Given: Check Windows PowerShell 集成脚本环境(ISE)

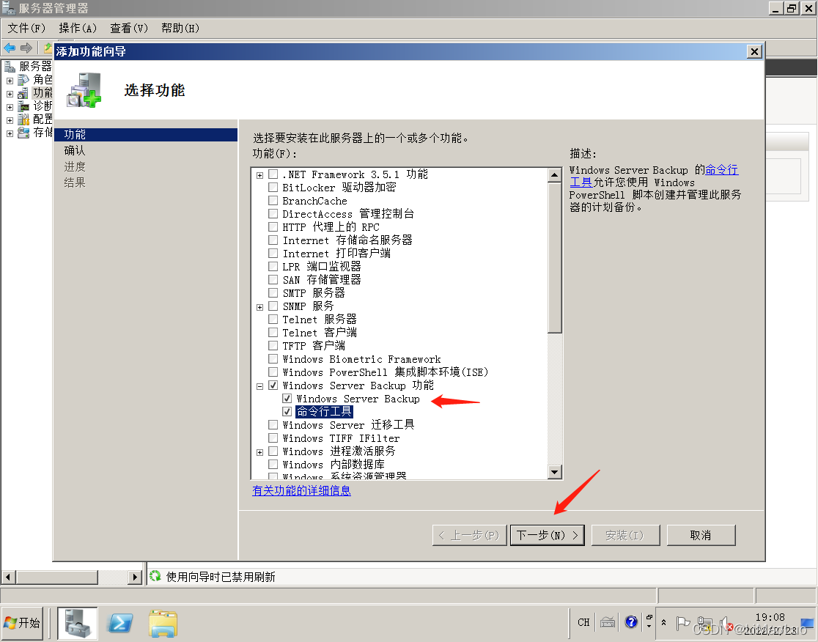Looking at the screenshot, I should click(273, 372).
